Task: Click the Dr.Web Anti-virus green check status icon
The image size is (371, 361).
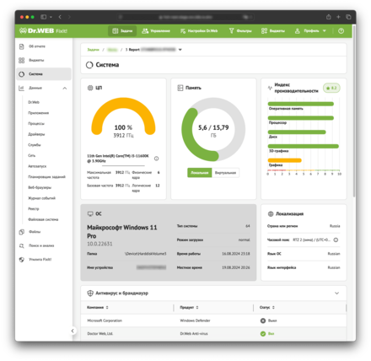Action: [263, 334]
